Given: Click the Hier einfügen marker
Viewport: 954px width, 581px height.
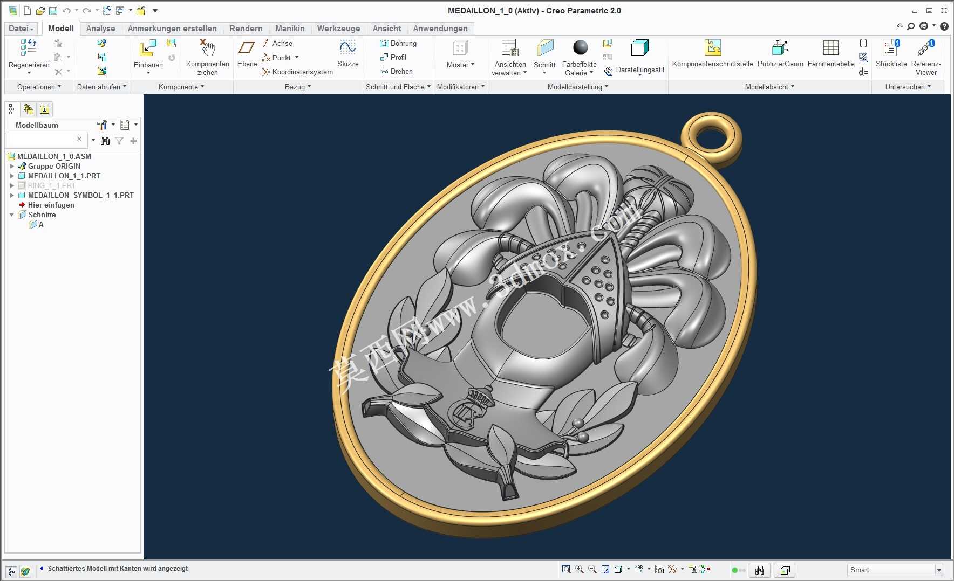Looking at the screenshot, I should (46, 205).
